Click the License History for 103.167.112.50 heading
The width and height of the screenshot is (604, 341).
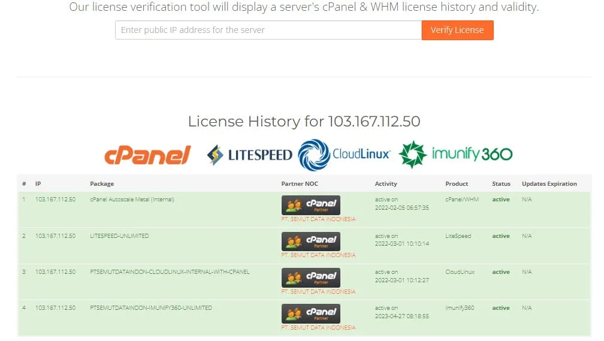click(x=304, y=122)
